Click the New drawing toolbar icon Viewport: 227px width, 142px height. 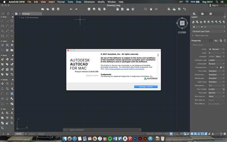pos(43,9)
